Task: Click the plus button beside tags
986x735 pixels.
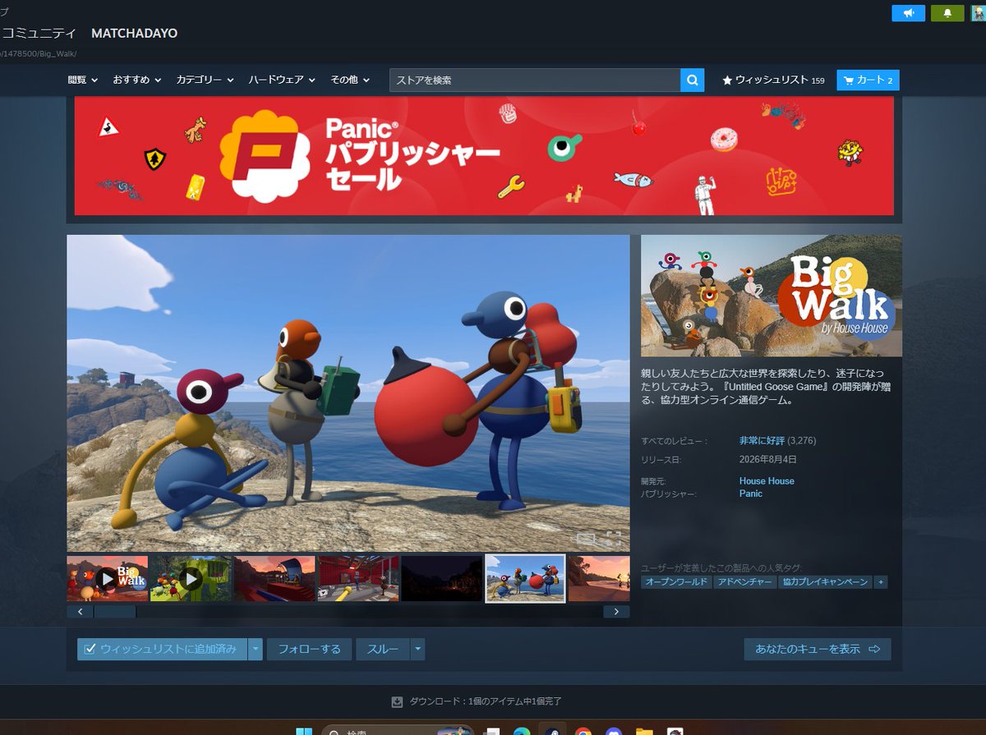Action: pos(881,581)
